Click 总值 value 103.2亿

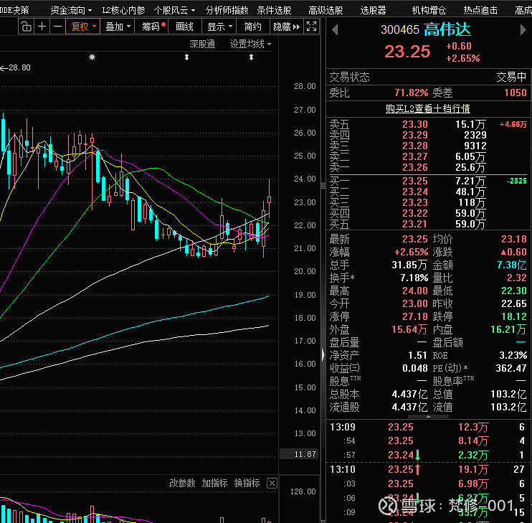[x=508, y=394]
